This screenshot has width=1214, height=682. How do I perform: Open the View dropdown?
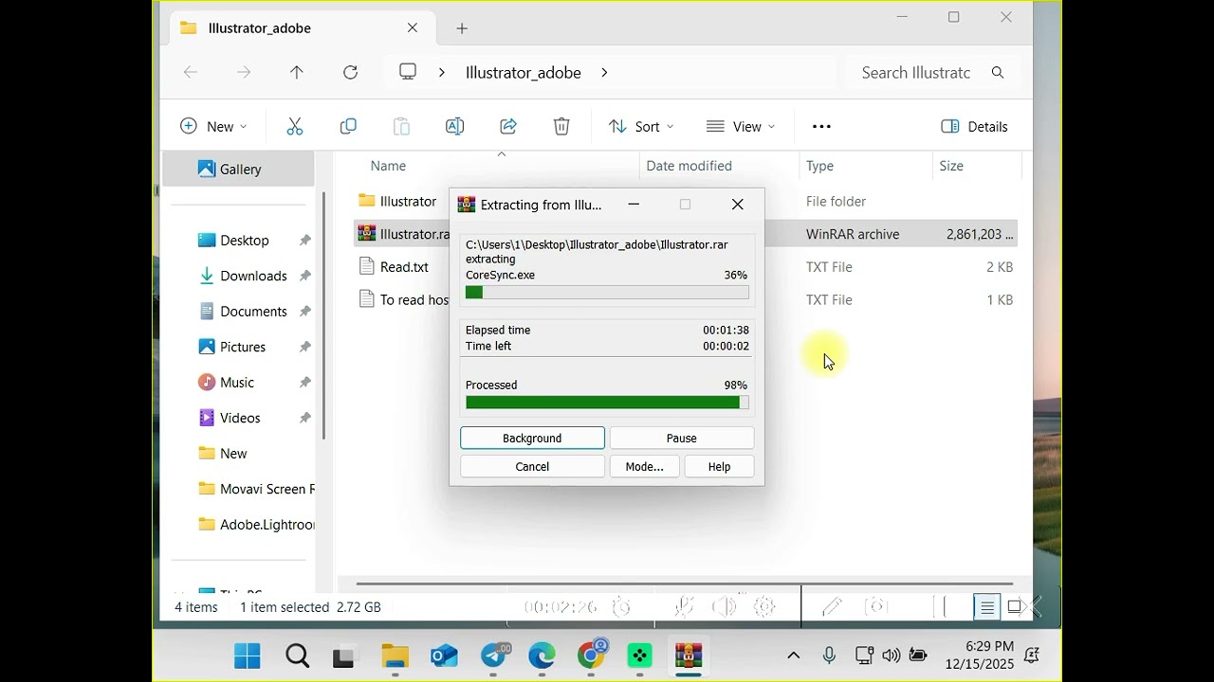click(741, 126)
